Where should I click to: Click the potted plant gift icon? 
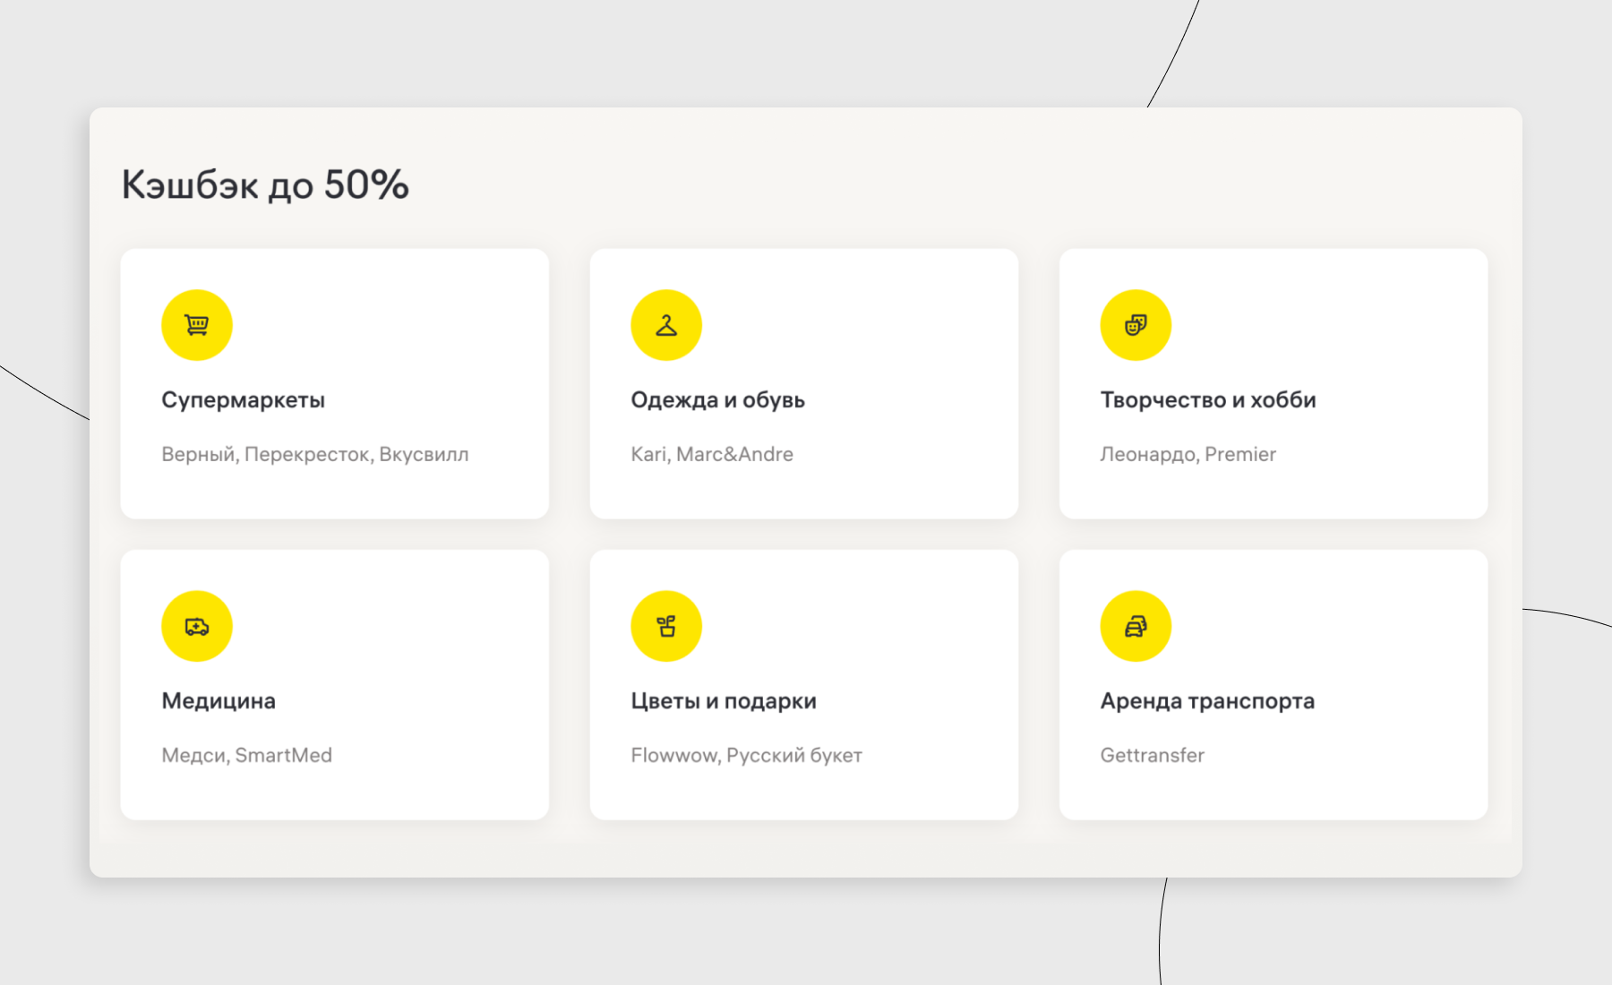(666, 626)
